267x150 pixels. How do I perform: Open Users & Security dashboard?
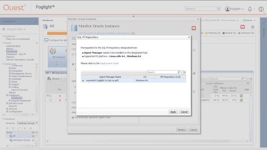tap(20, 90)
